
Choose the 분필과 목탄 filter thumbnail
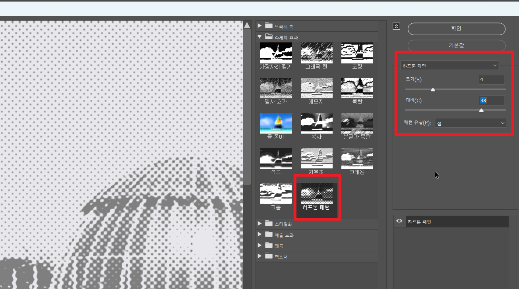coord(357,123)
